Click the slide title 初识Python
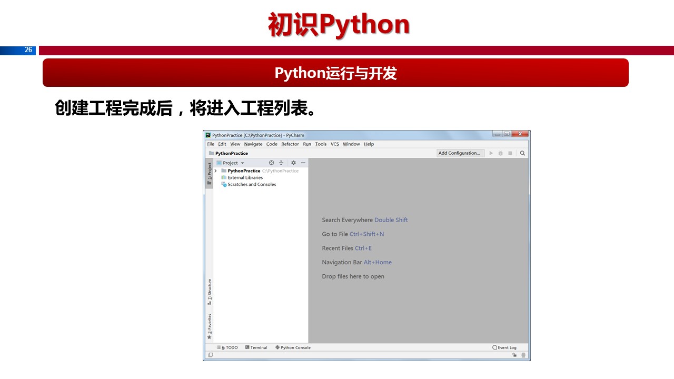Viewport: 674px width, 379px height. pyautogui.click(x=339, y=25)
